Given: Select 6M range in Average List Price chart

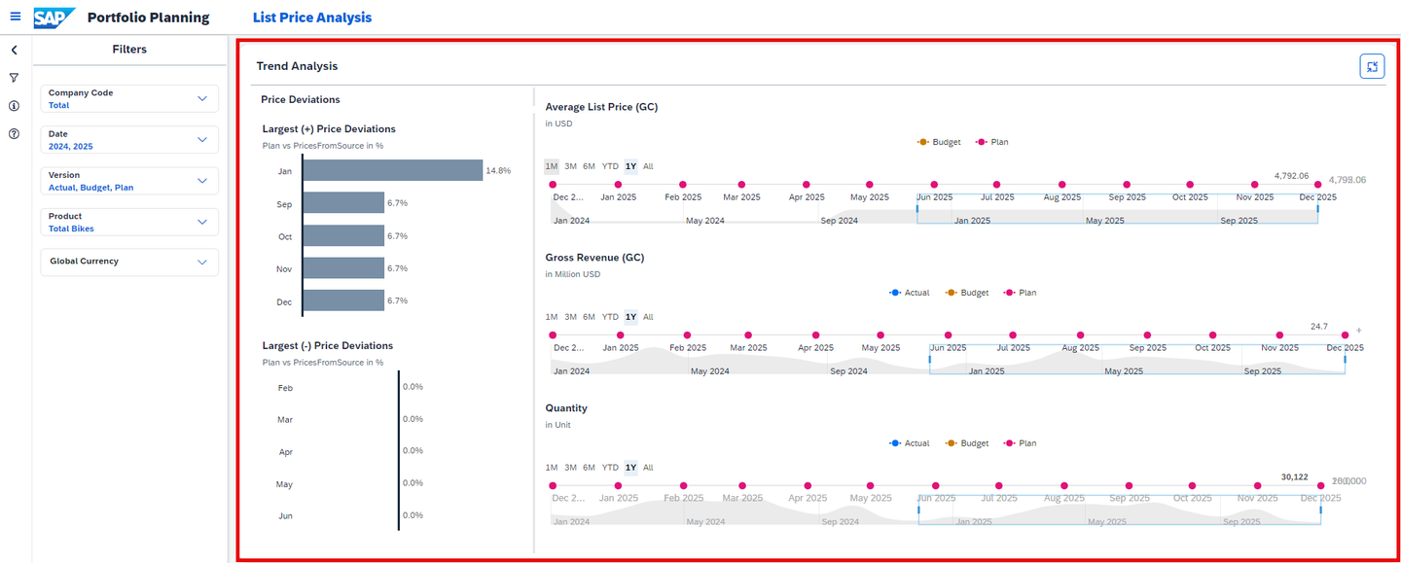Looking at the screenshot, I should click(589, 166).
